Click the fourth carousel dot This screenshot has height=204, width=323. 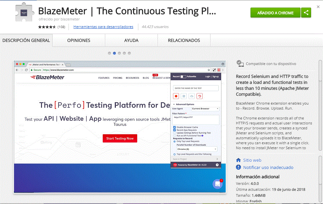pos(124,53)
